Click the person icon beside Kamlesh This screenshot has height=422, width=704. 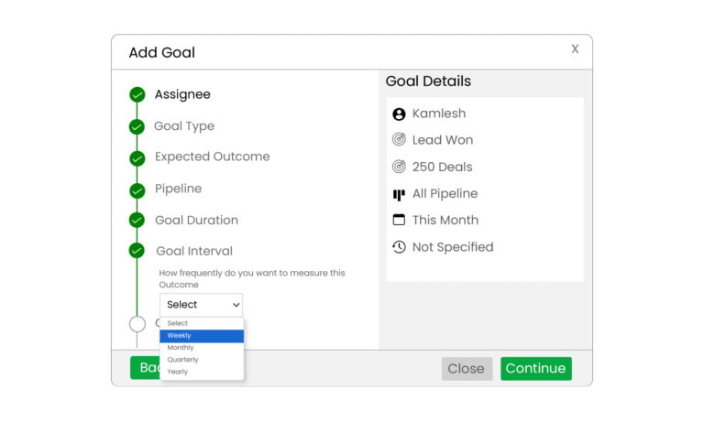point(399,114)
